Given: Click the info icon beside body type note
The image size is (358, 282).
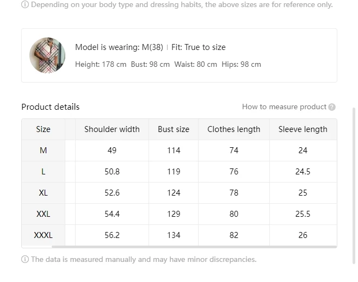Looking at the screenshot, I should (x=25, y=4).
